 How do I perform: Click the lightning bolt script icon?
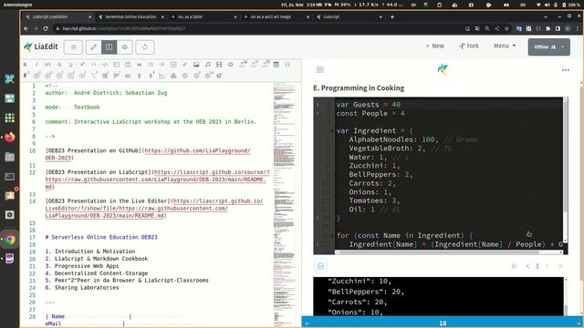(26, 76)
